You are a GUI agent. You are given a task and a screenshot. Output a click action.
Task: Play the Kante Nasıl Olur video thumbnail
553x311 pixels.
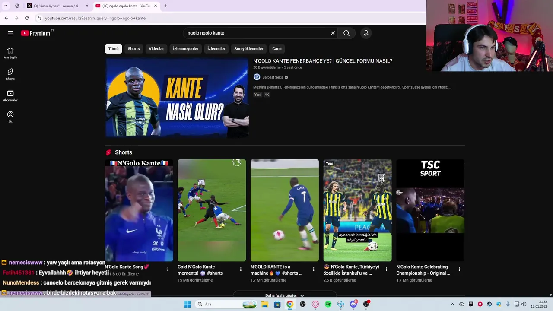click(x=177, y=98)
